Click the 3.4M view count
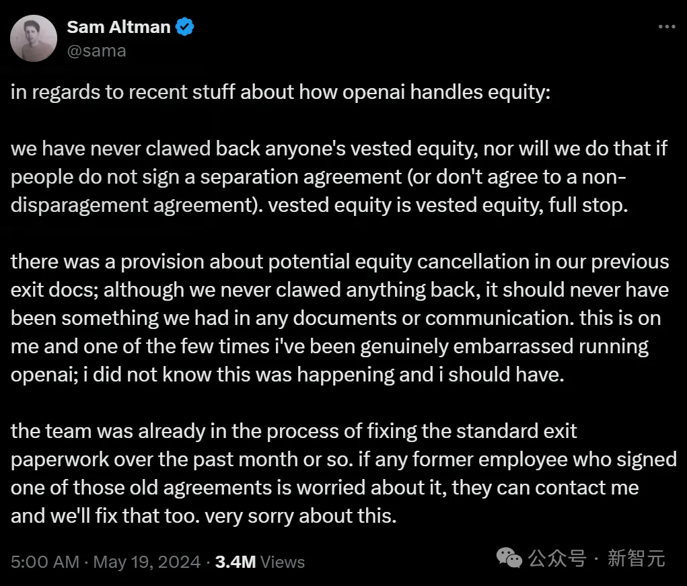The image size is (687, 586). point(236,562)
